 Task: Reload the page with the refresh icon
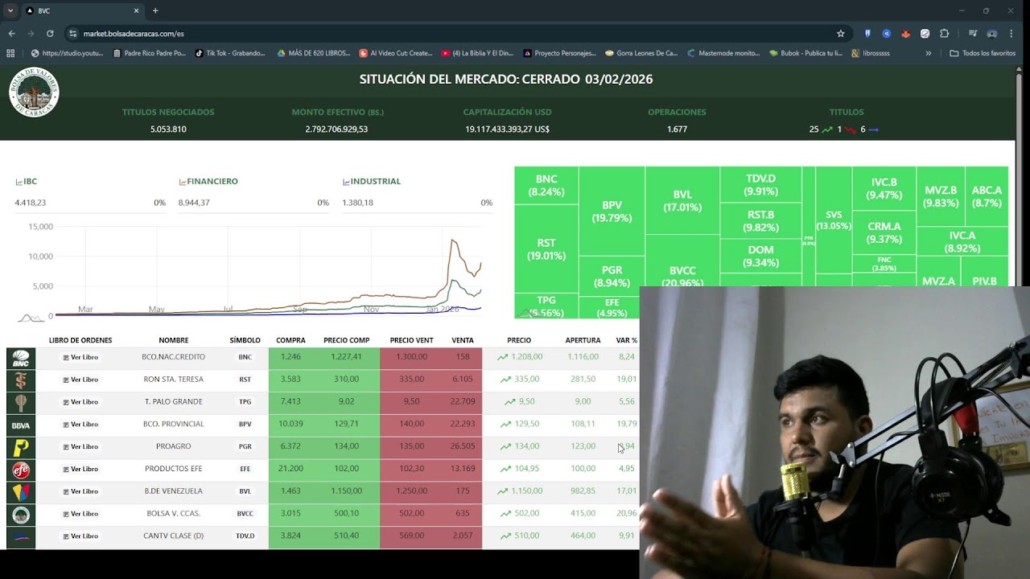point(50,34)
